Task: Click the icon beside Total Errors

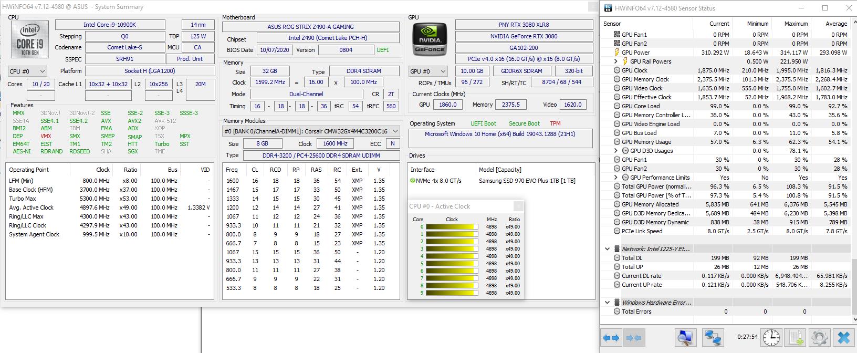Action: (617, 312)
